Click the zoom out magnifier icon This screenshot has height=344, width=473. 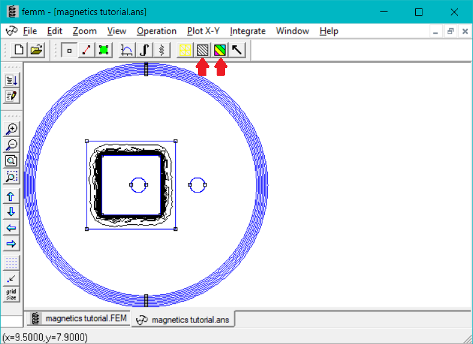[11, 145]
